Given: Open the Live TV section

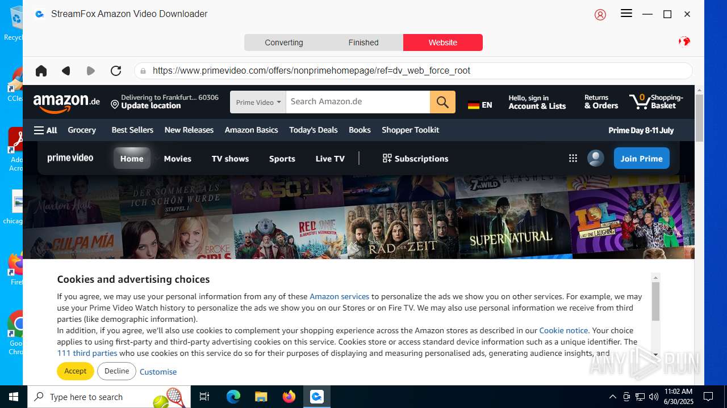Looking at the screenshot, I should pyautogui.click(x=330, y=159).
